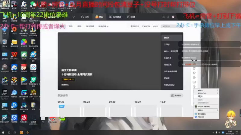
Task: Expand Sort by submenu in context menu
Action: [206, 93]
